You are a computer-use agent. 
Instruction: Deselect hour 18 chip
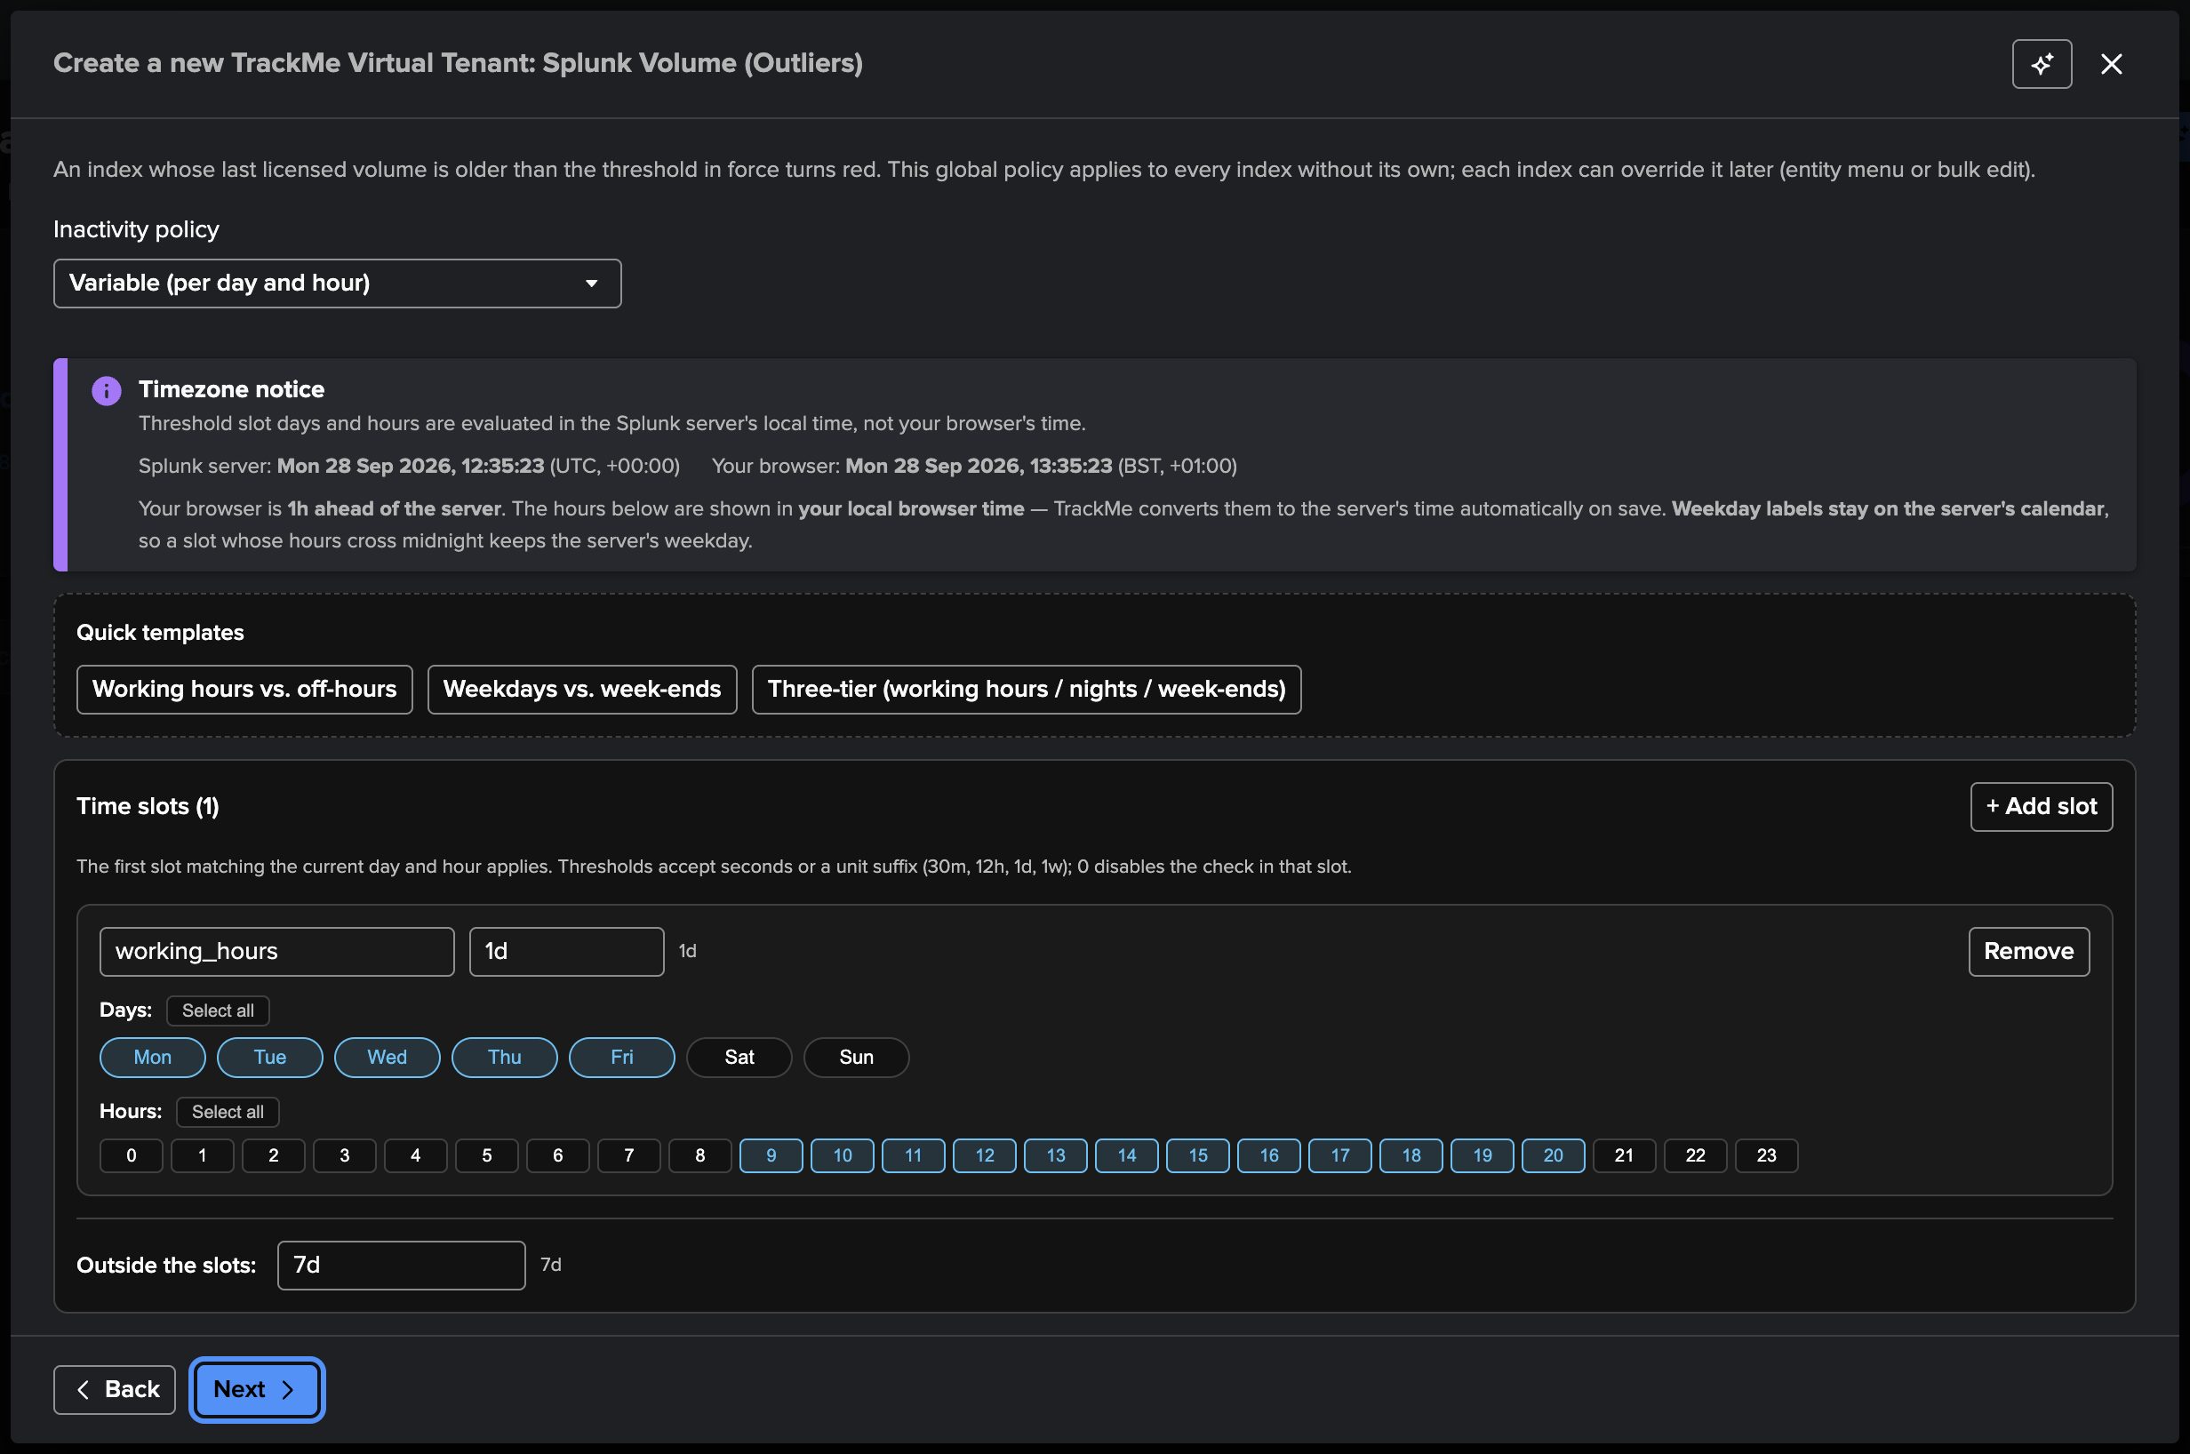pos(1411,1155)
